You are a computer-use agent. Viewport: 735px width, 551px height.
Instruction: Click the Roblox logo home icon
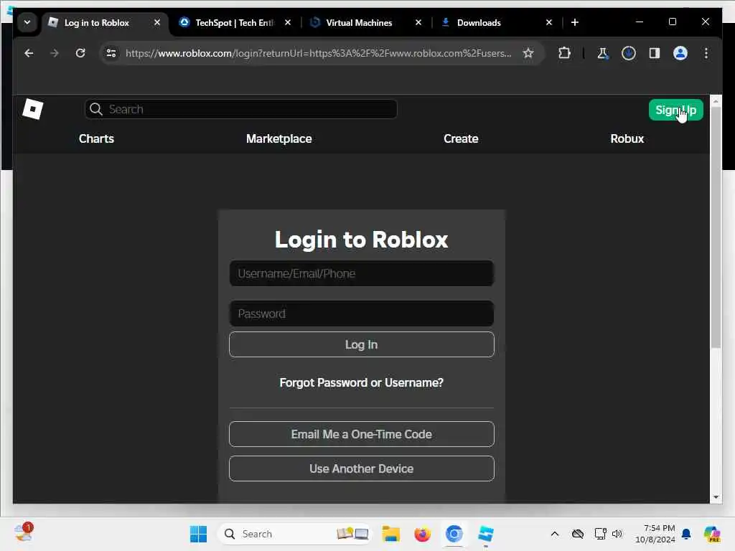coord(33,109)
